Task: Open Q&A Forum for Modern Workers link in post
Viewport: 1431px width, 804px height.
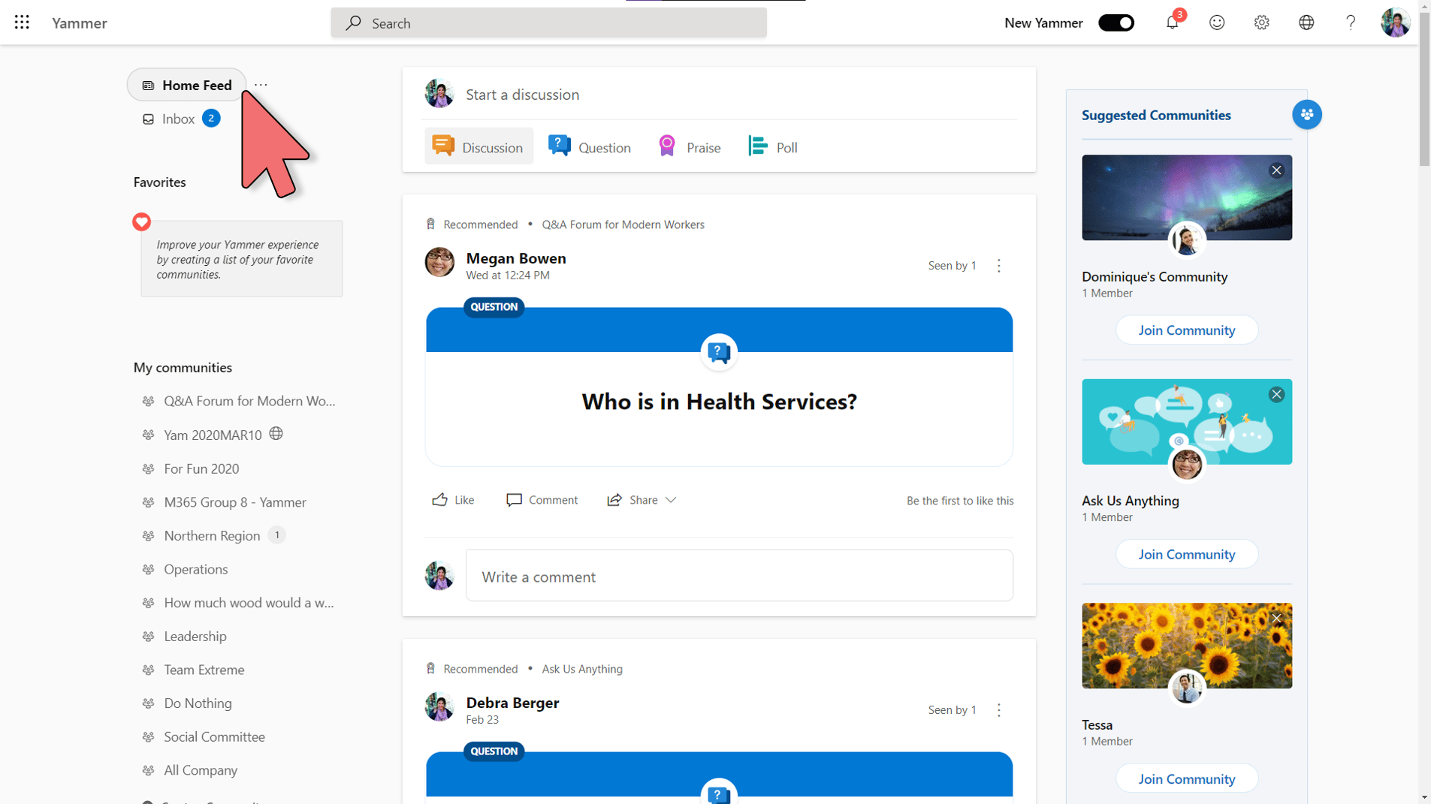Action: coord(623,224)
